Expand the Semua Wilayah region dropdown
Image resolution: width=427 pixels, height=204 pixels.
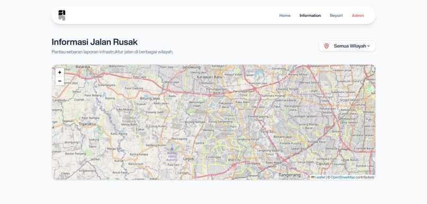347,46
